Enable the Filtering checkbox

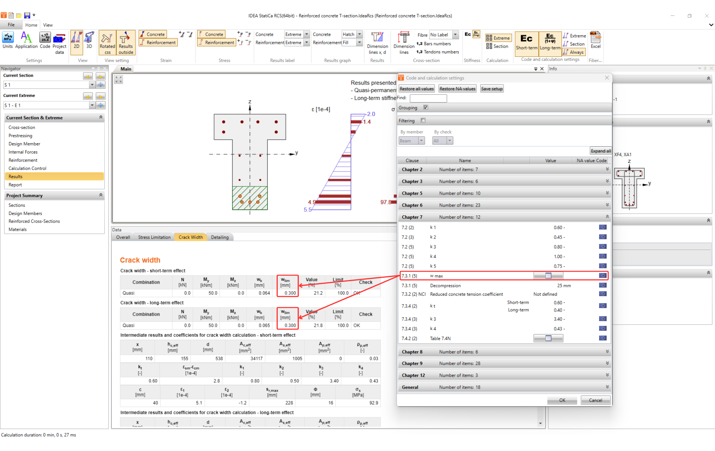[423, 121]
